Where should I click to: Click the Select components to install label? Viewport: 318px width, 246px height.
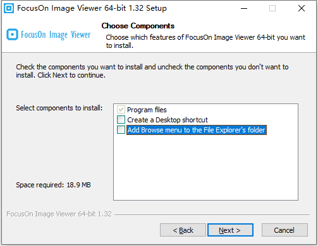point(59,108)
